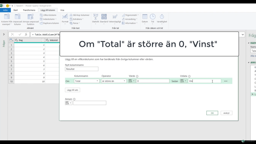Screen dimensions: 256x144
Task: Click the Avbryt button
Action: click(226, 113)
